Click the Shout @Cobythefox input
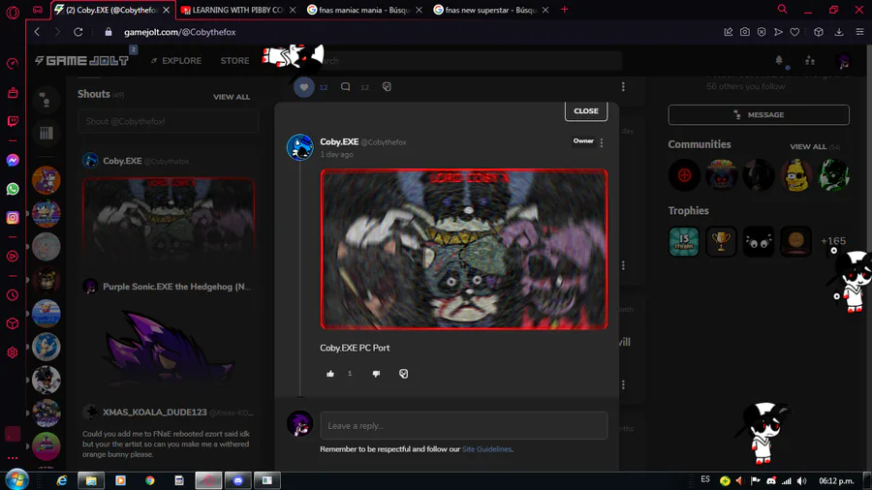This screenshot has height=490, width=872. (x=168, y=121)
